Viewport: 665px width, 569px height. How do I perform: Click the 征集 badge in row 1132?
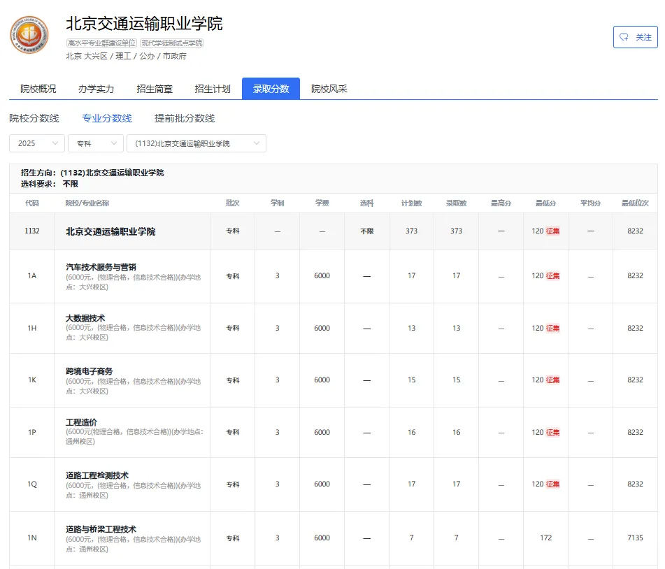coord(552,231)
